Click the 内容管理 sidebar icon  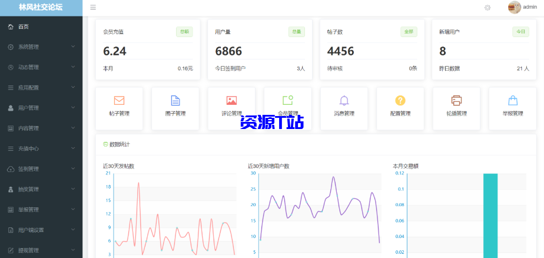[x=11, y=128]
